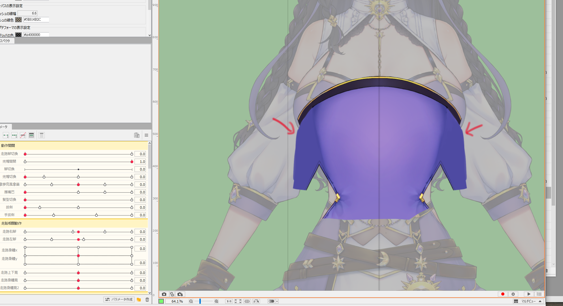This screenshot has height=306, width=563.
Task: Click the 腳切換 value field
Action: pos(140,169)
